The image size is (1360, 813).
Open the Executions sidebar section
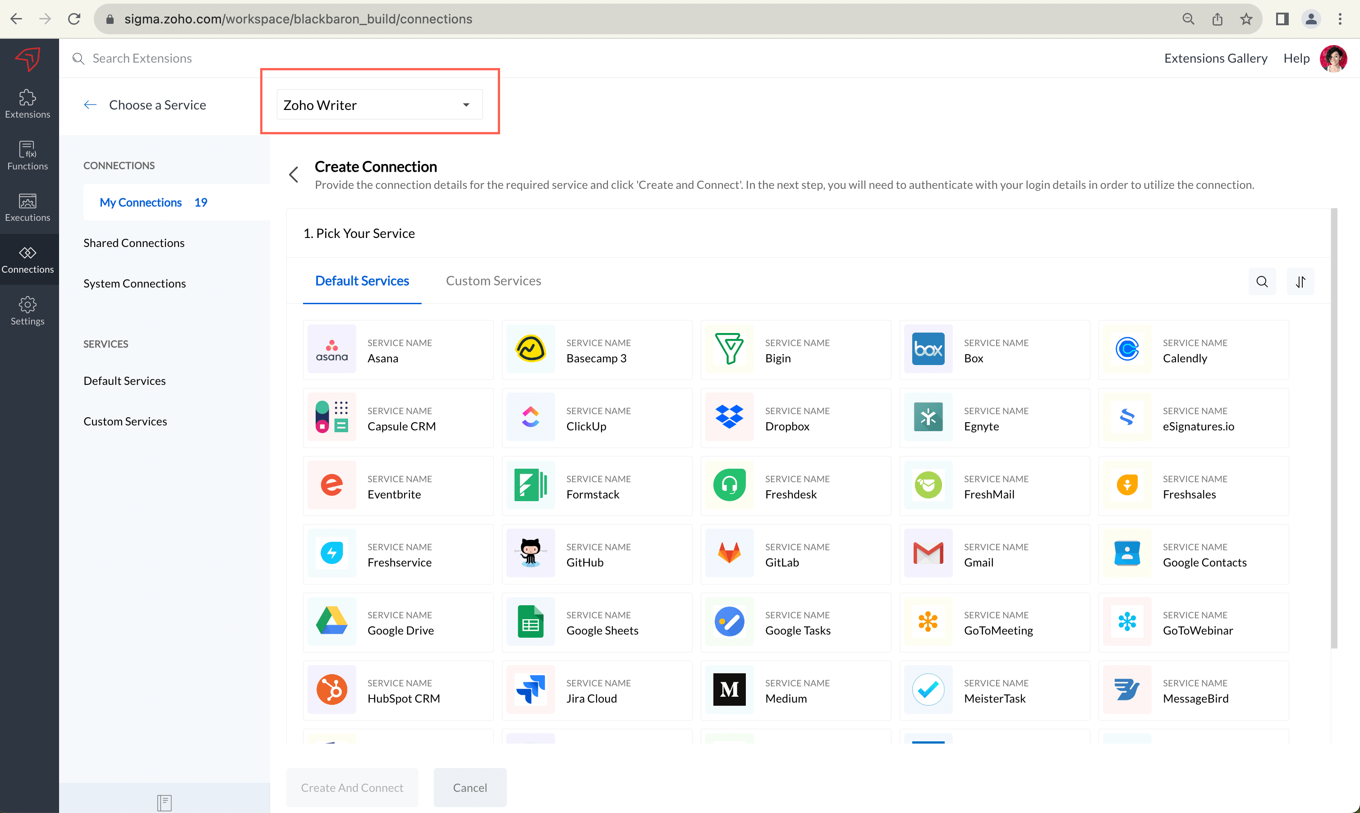(28, 207)
